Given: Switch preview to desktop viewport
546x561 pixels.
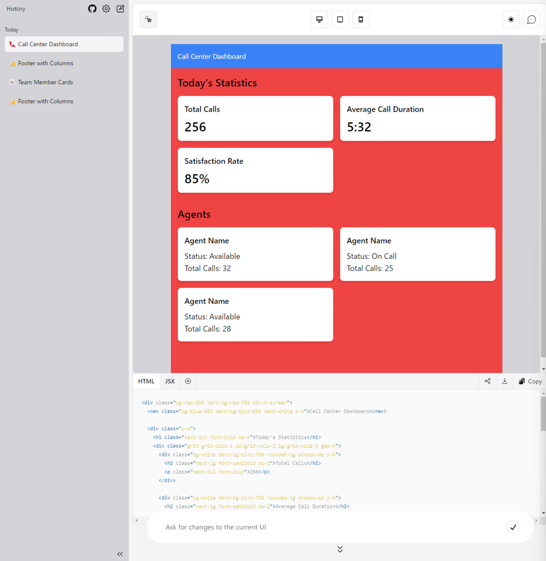Looking at the screenshot, I should coord(319,19).
